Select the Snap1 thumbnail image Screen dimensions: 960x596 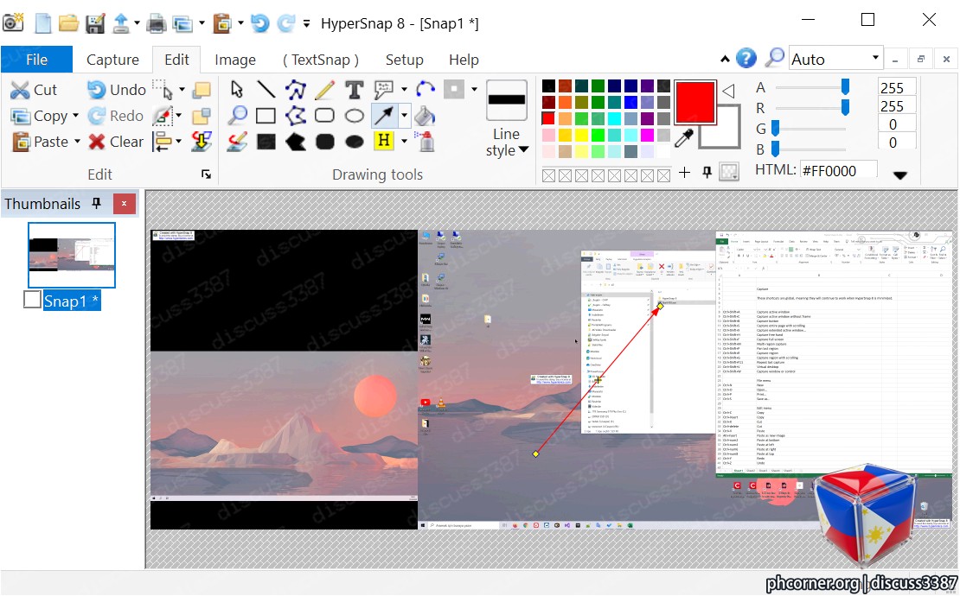pos(72,255)
